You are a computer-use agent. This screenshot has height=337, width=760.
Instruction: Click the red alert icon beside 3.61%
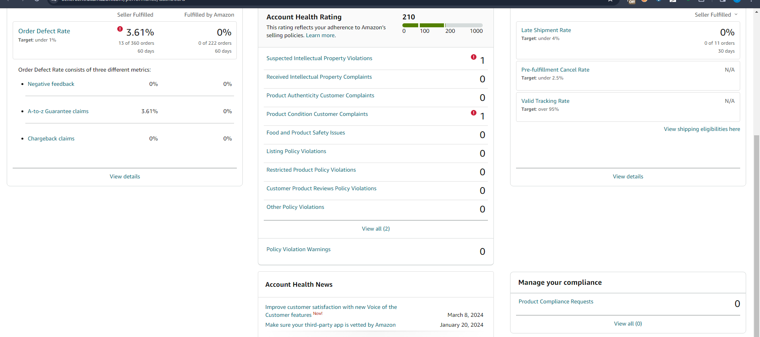pos(120,29)
